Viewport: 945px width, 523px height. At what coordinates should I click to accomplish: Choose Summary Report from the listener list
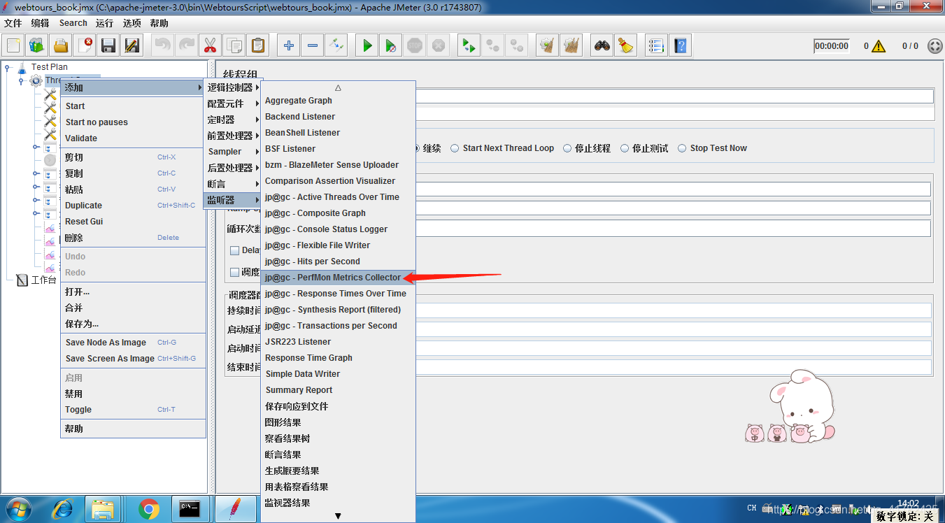339,390
